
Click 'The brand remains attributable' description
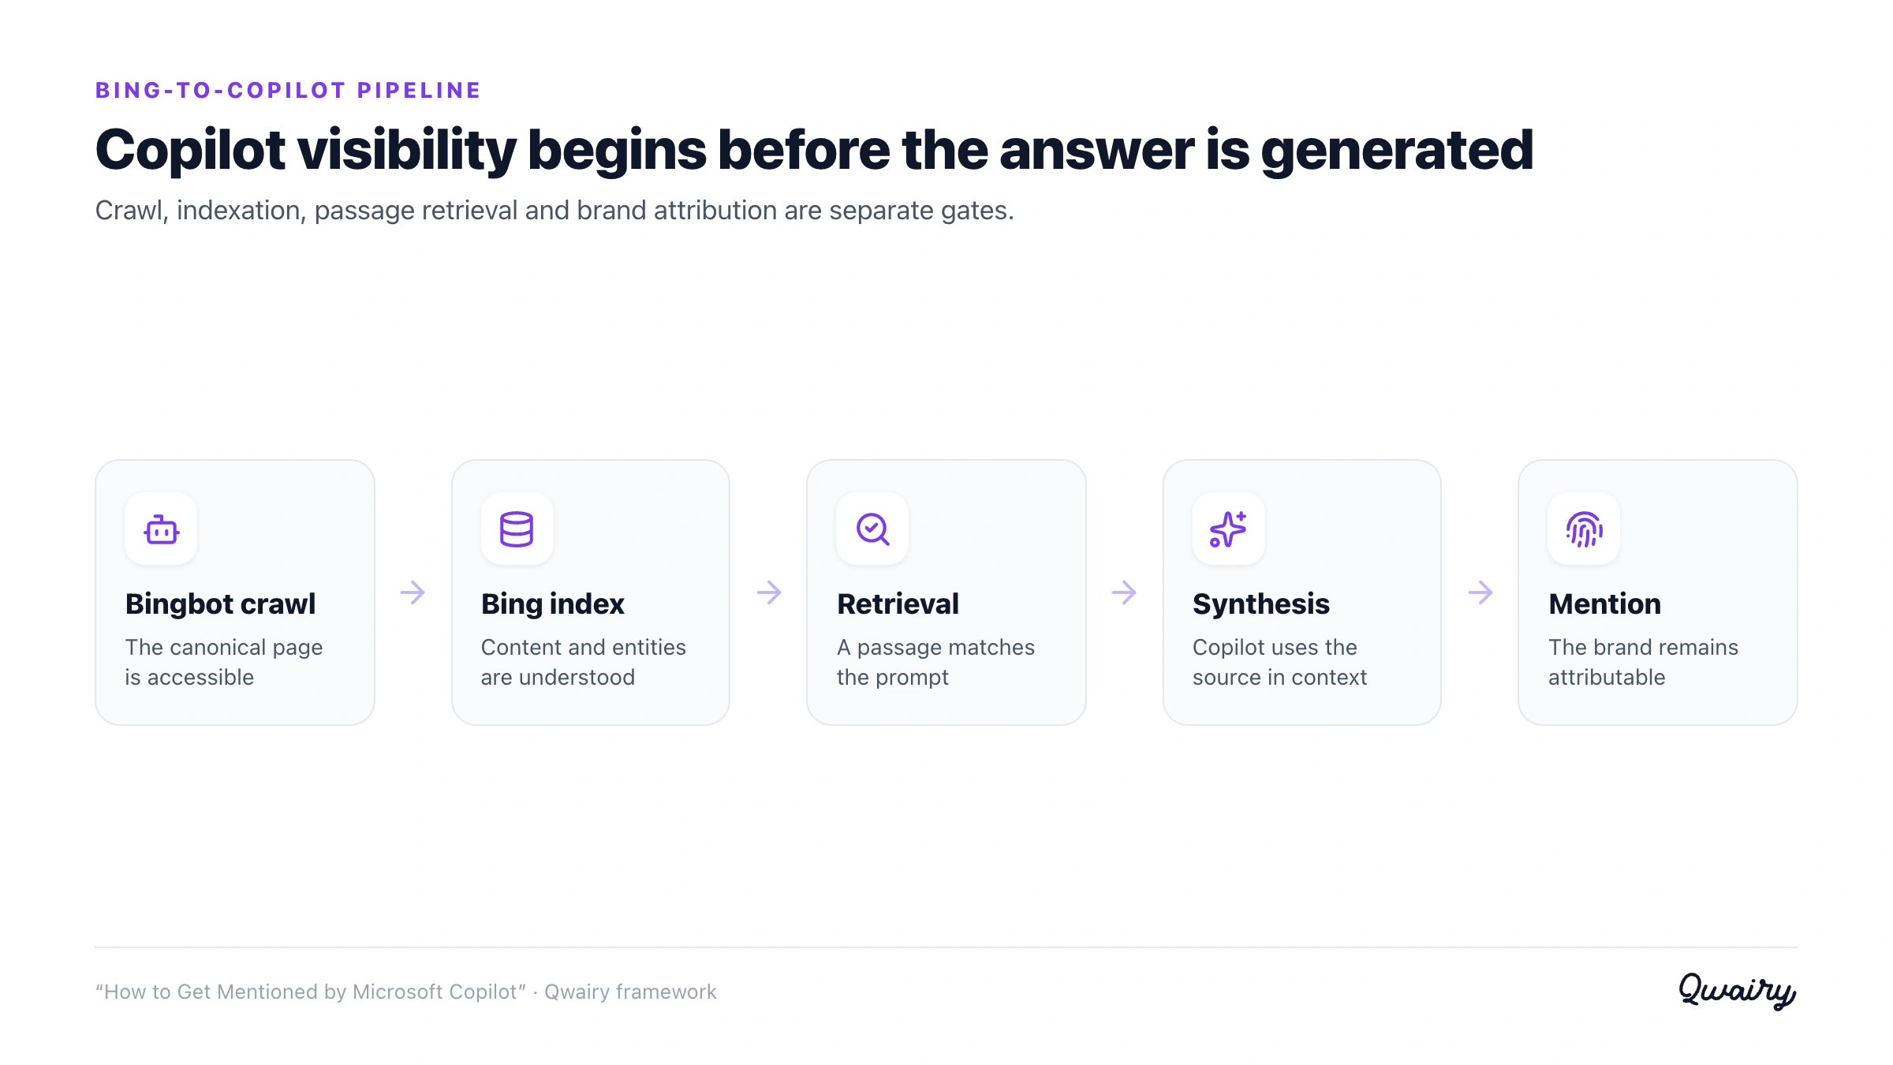pyautogui.click(x=1643, y=662)
